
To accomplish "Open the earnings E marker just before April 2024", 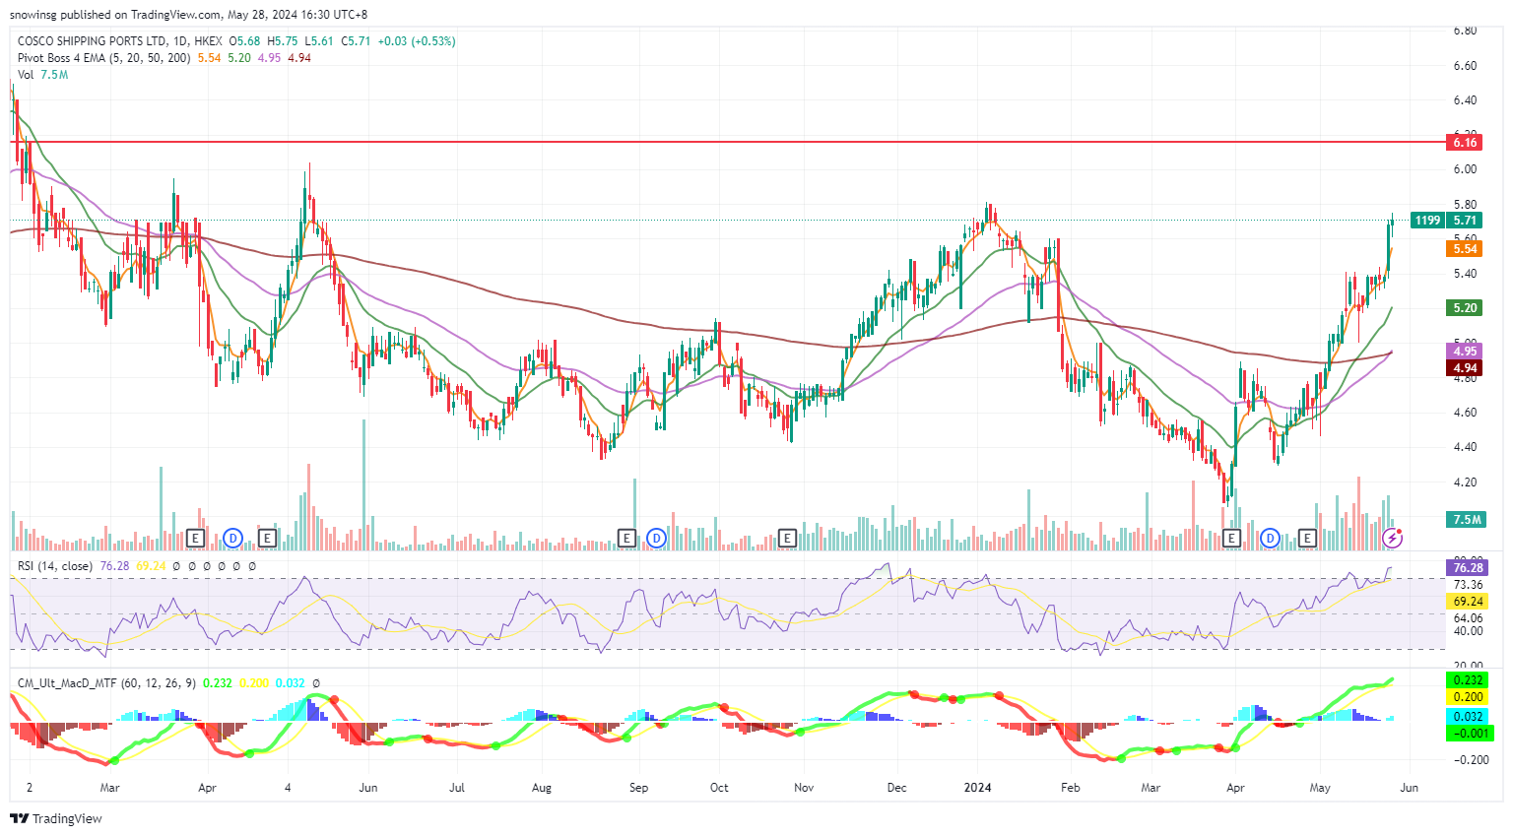I will (1231, 538).
